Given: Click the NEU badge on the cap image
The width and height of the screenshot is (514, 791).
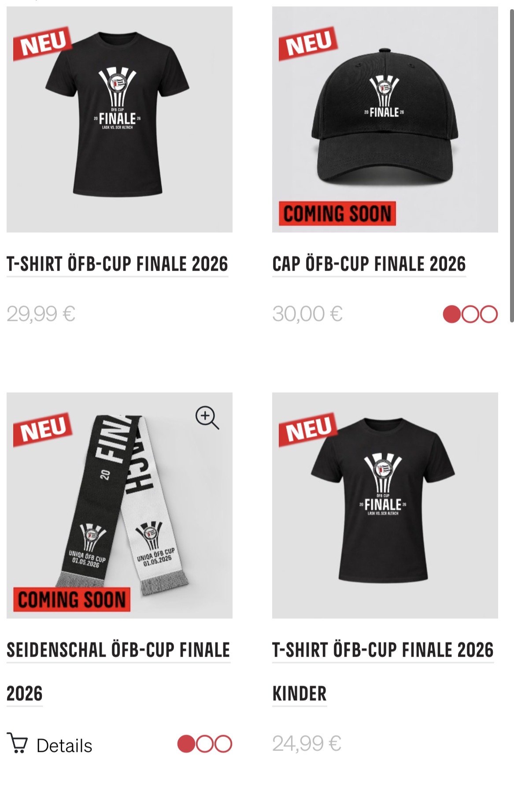Looking at the screenshot, I should (x=308, y=43).
